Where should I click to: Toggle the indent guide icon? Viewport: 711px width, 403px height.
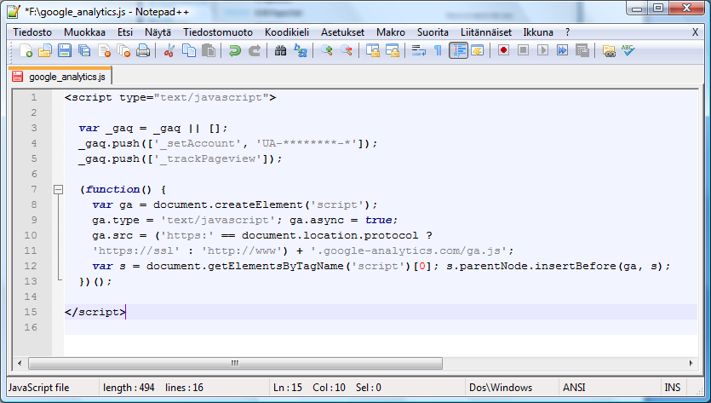(x=458, y=50)
